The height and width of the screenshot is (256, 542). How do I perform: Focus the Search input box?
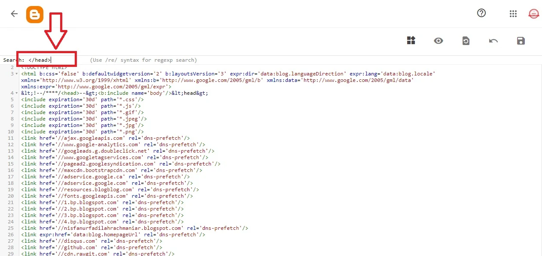coord(46,59)
